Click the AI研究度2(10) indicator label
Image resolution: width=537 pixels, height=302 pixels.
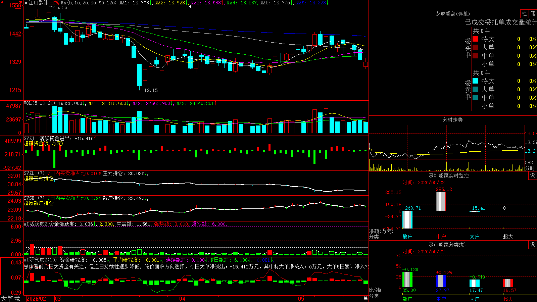pyautogui.click(x=40, y=260)
